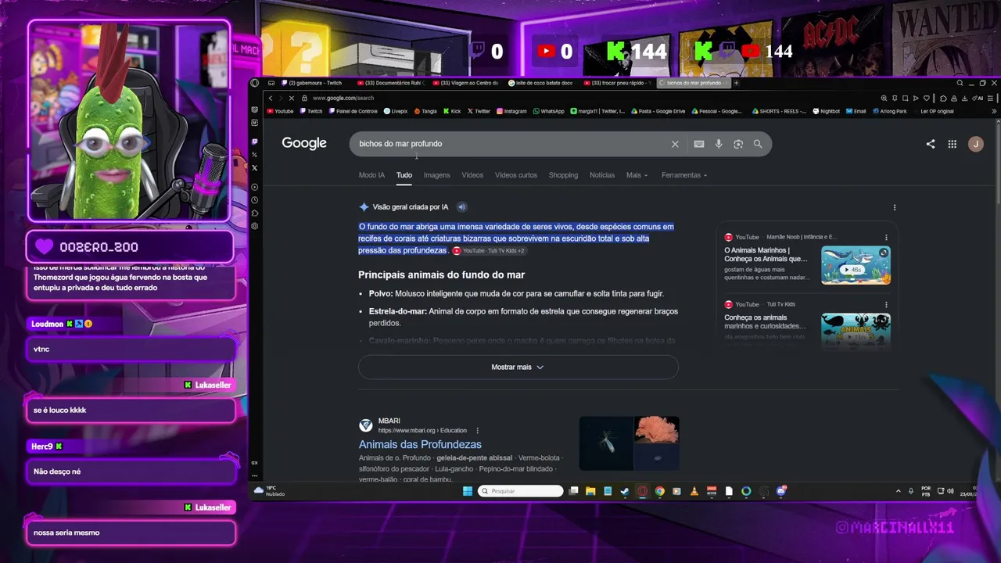The image size is (1001, 563).
Task: Clear the Google search box text
Action: tap(675, 144)
